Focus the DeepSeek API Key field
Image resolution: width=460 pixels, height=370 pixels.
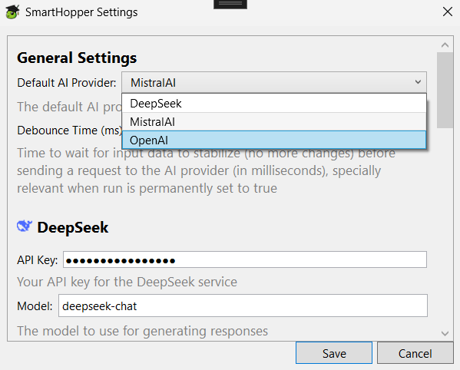(245, 259)
